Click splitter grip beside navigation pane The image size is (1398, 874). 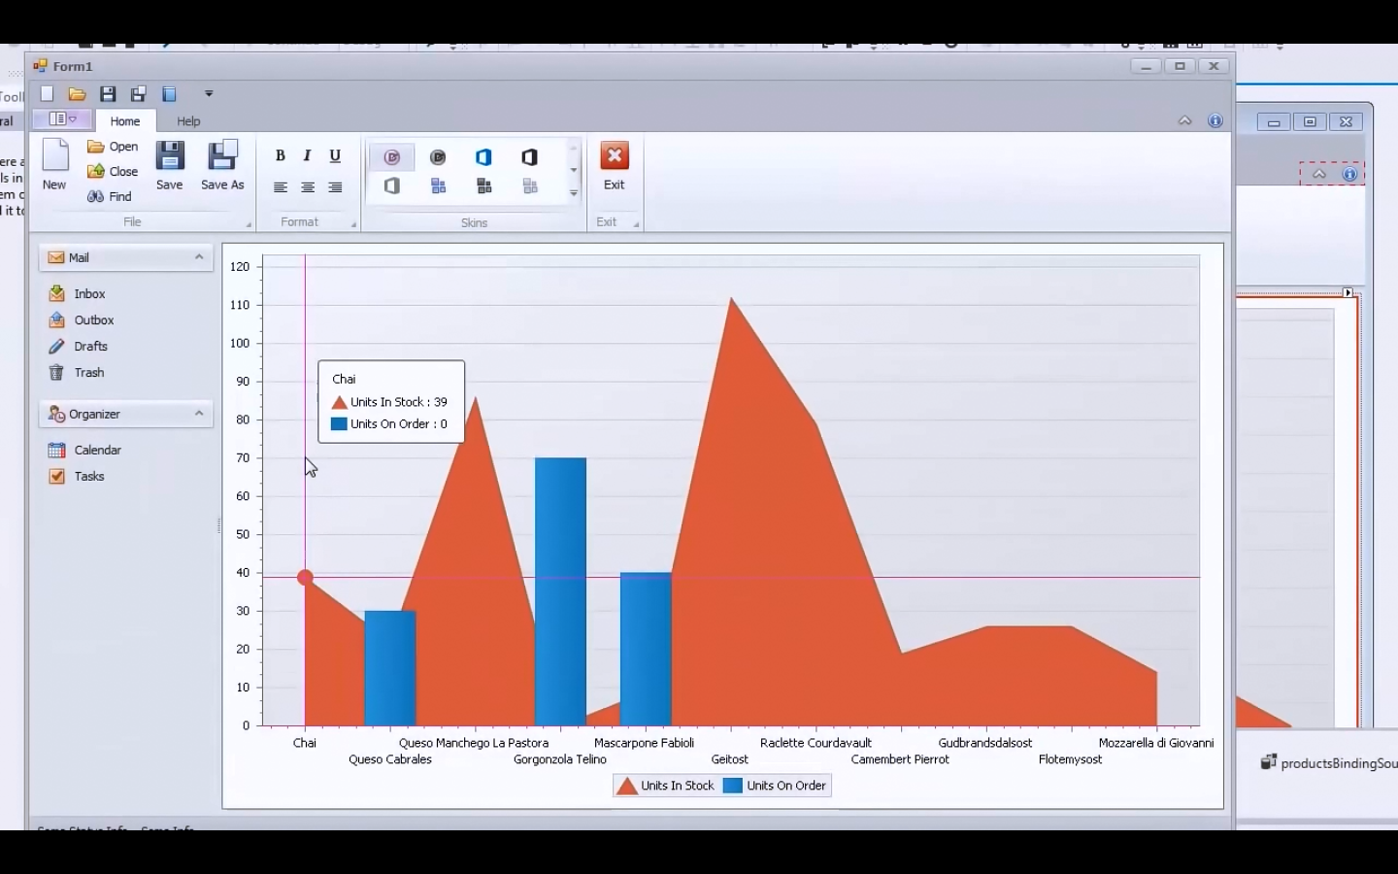pos(219,525)
